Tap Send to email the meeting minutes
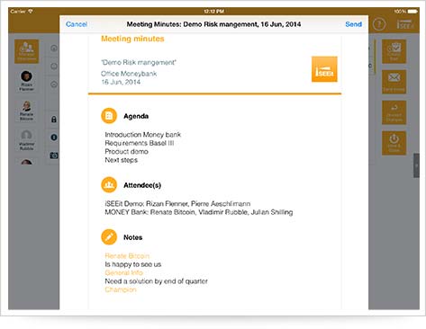Image resolution: width=426 pixels, height=329 pixels. (353, 24)
